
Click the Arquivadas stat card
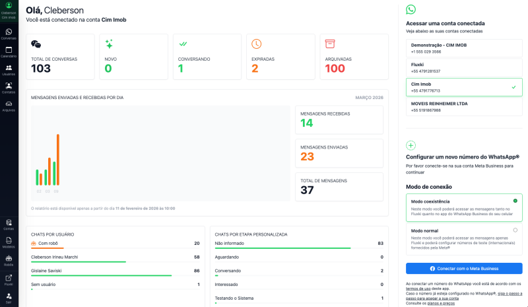tap(354, 57)
